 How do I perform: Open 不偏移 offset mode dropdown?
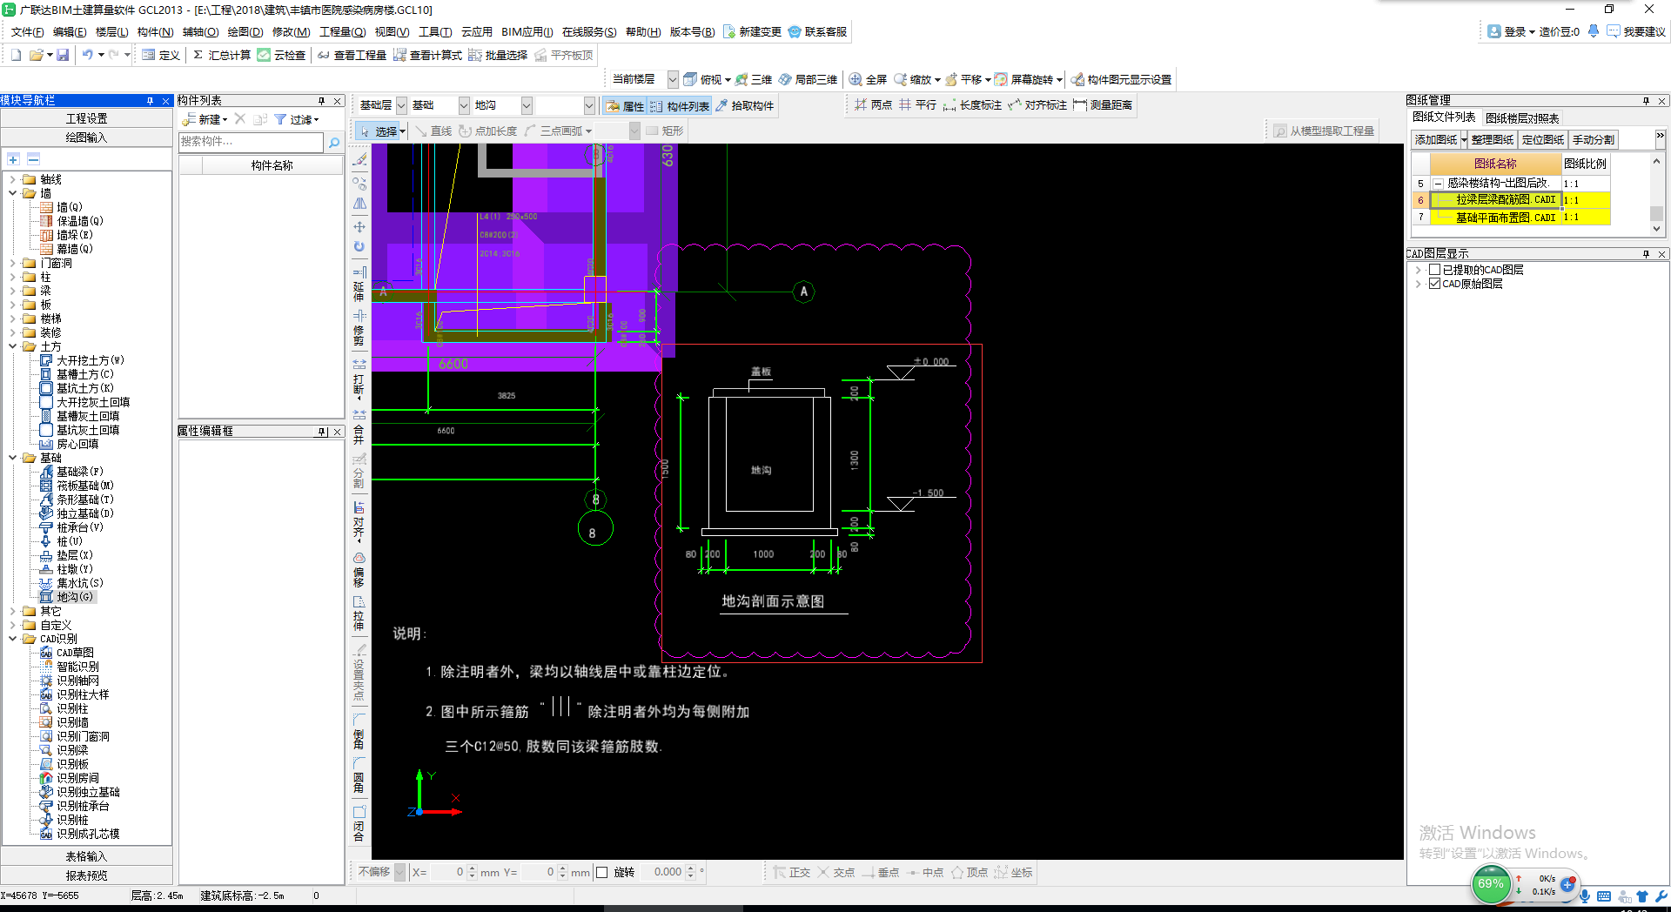pyautogui.click(x=399, y=872)
